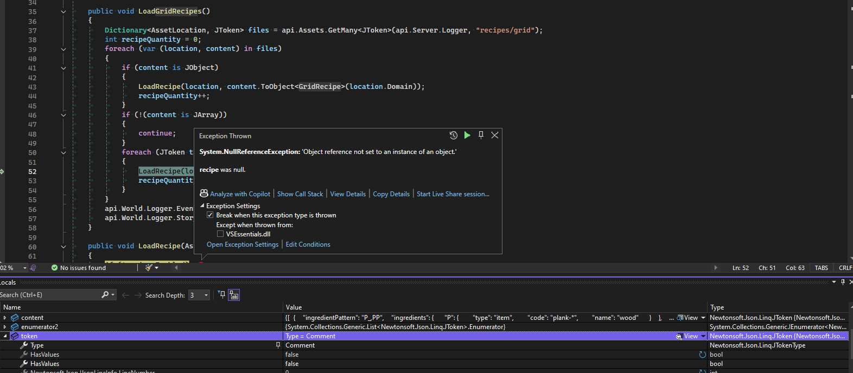Pin the Exception Thrown popup

[x=481, y=136]
